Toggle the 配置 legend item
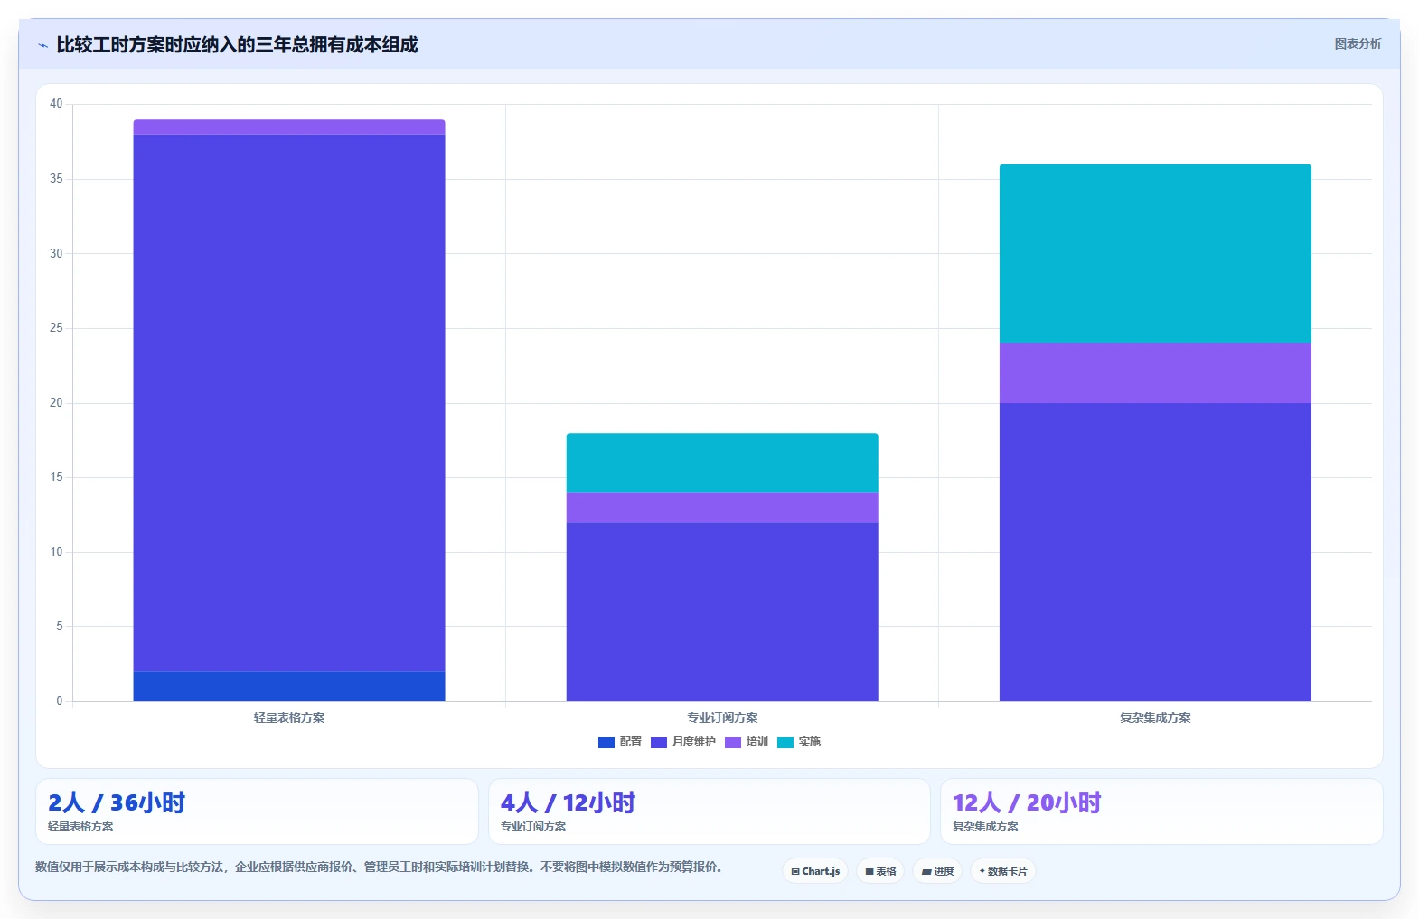The height and width of the screenshot is (919, 1419). click(620, 742)
